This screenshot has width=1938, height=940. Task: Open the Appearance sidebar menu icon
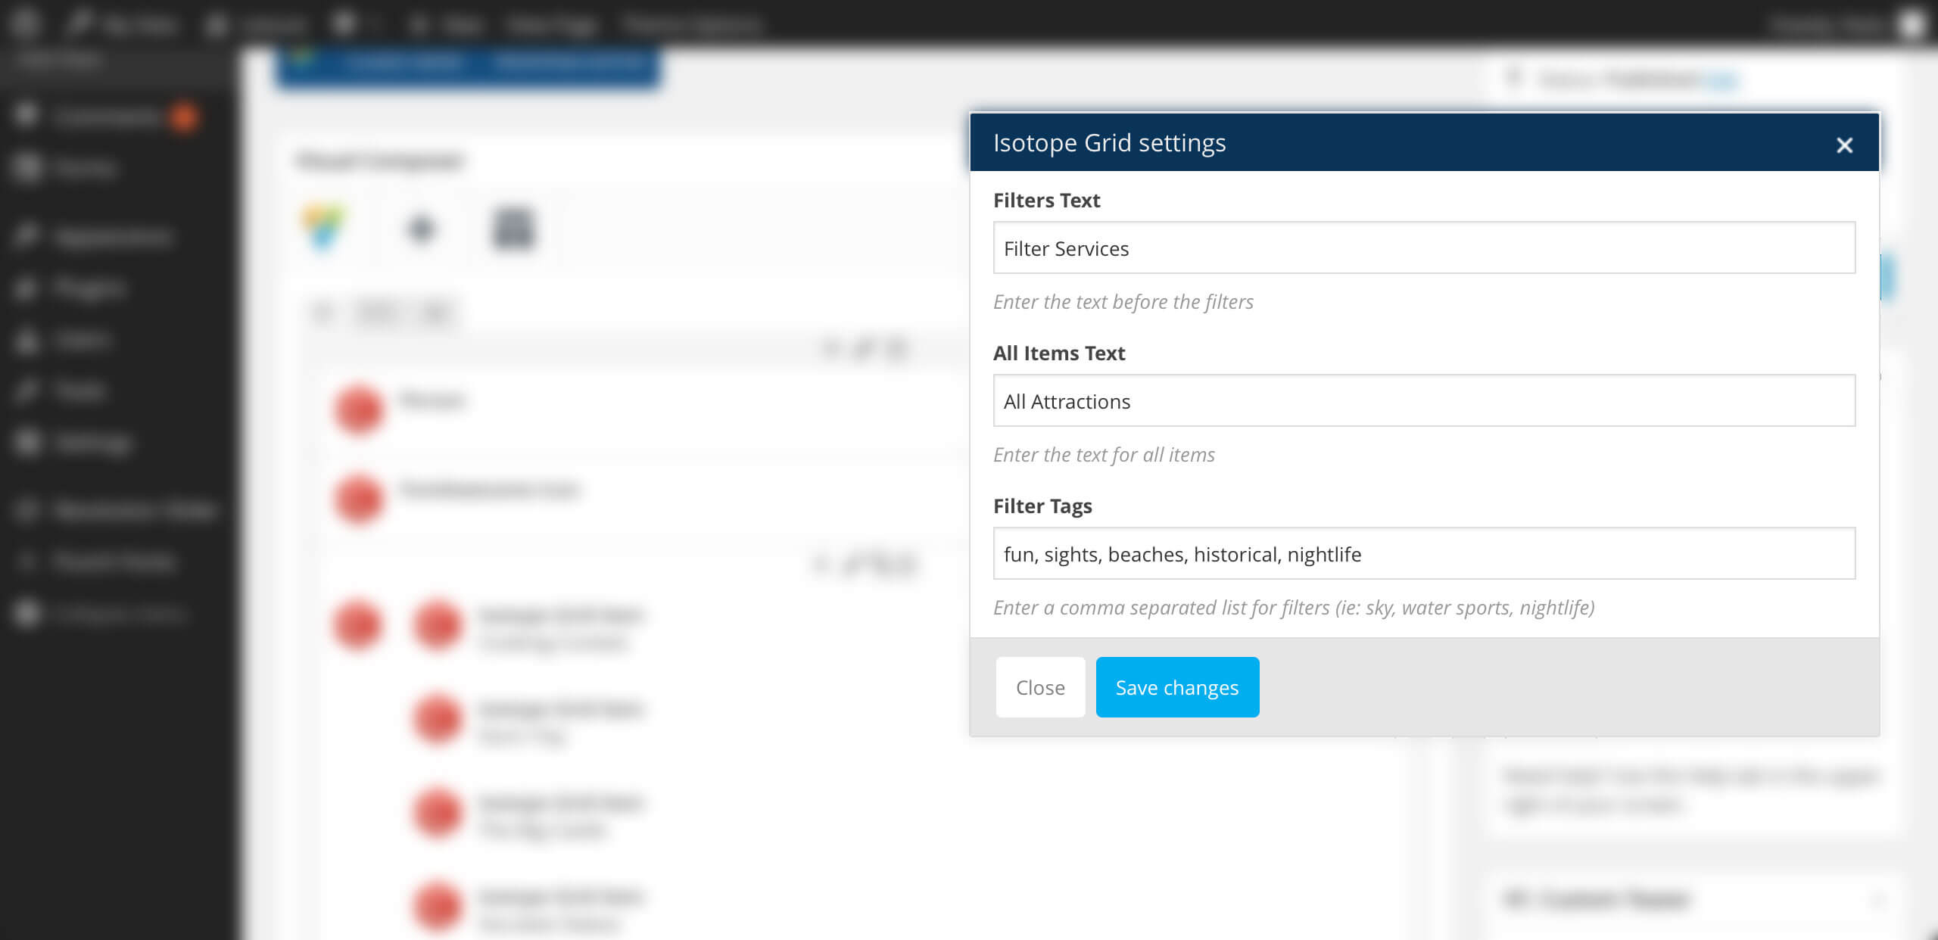point(27,236)
